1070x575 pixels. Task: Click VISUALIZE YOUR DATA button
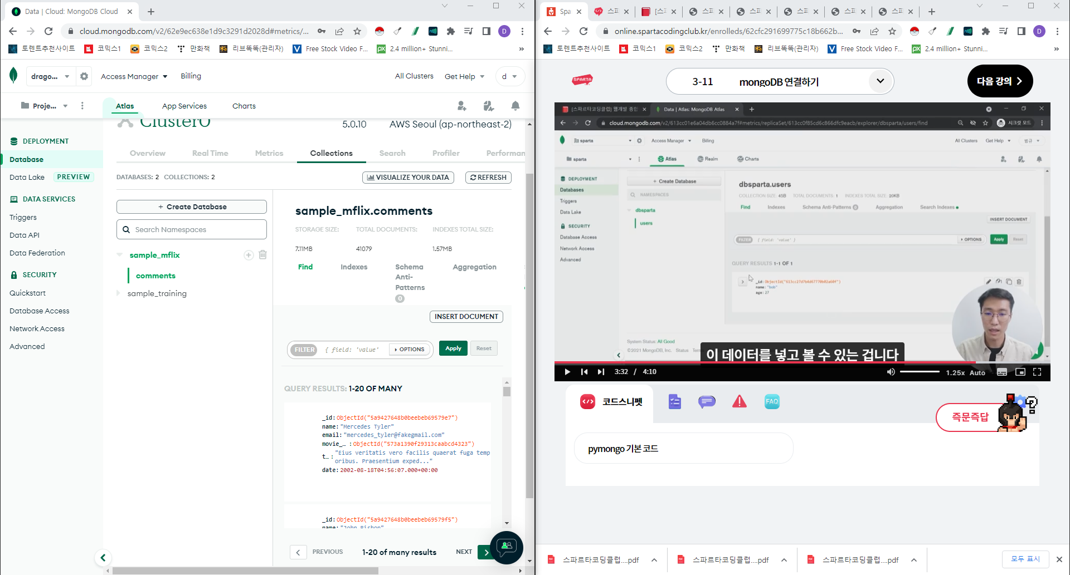[x=408, y=178]
